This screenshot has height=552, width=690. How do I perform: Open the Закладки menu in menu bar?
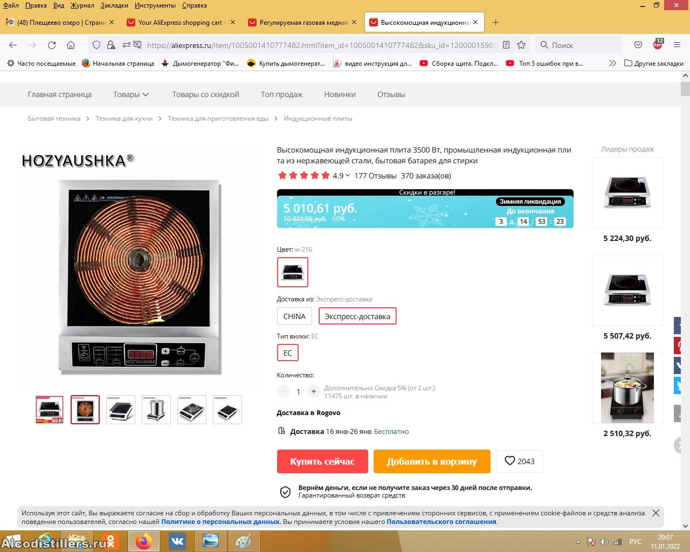(114, 5)
